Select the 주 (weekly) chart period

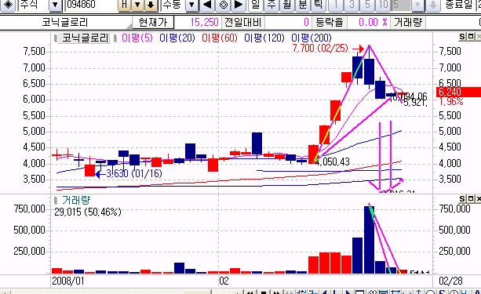pos(271,5)
